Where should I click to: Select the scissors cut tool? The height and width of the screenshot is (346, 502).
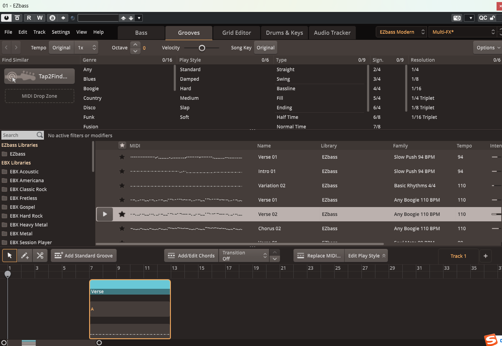click(40, 255)
